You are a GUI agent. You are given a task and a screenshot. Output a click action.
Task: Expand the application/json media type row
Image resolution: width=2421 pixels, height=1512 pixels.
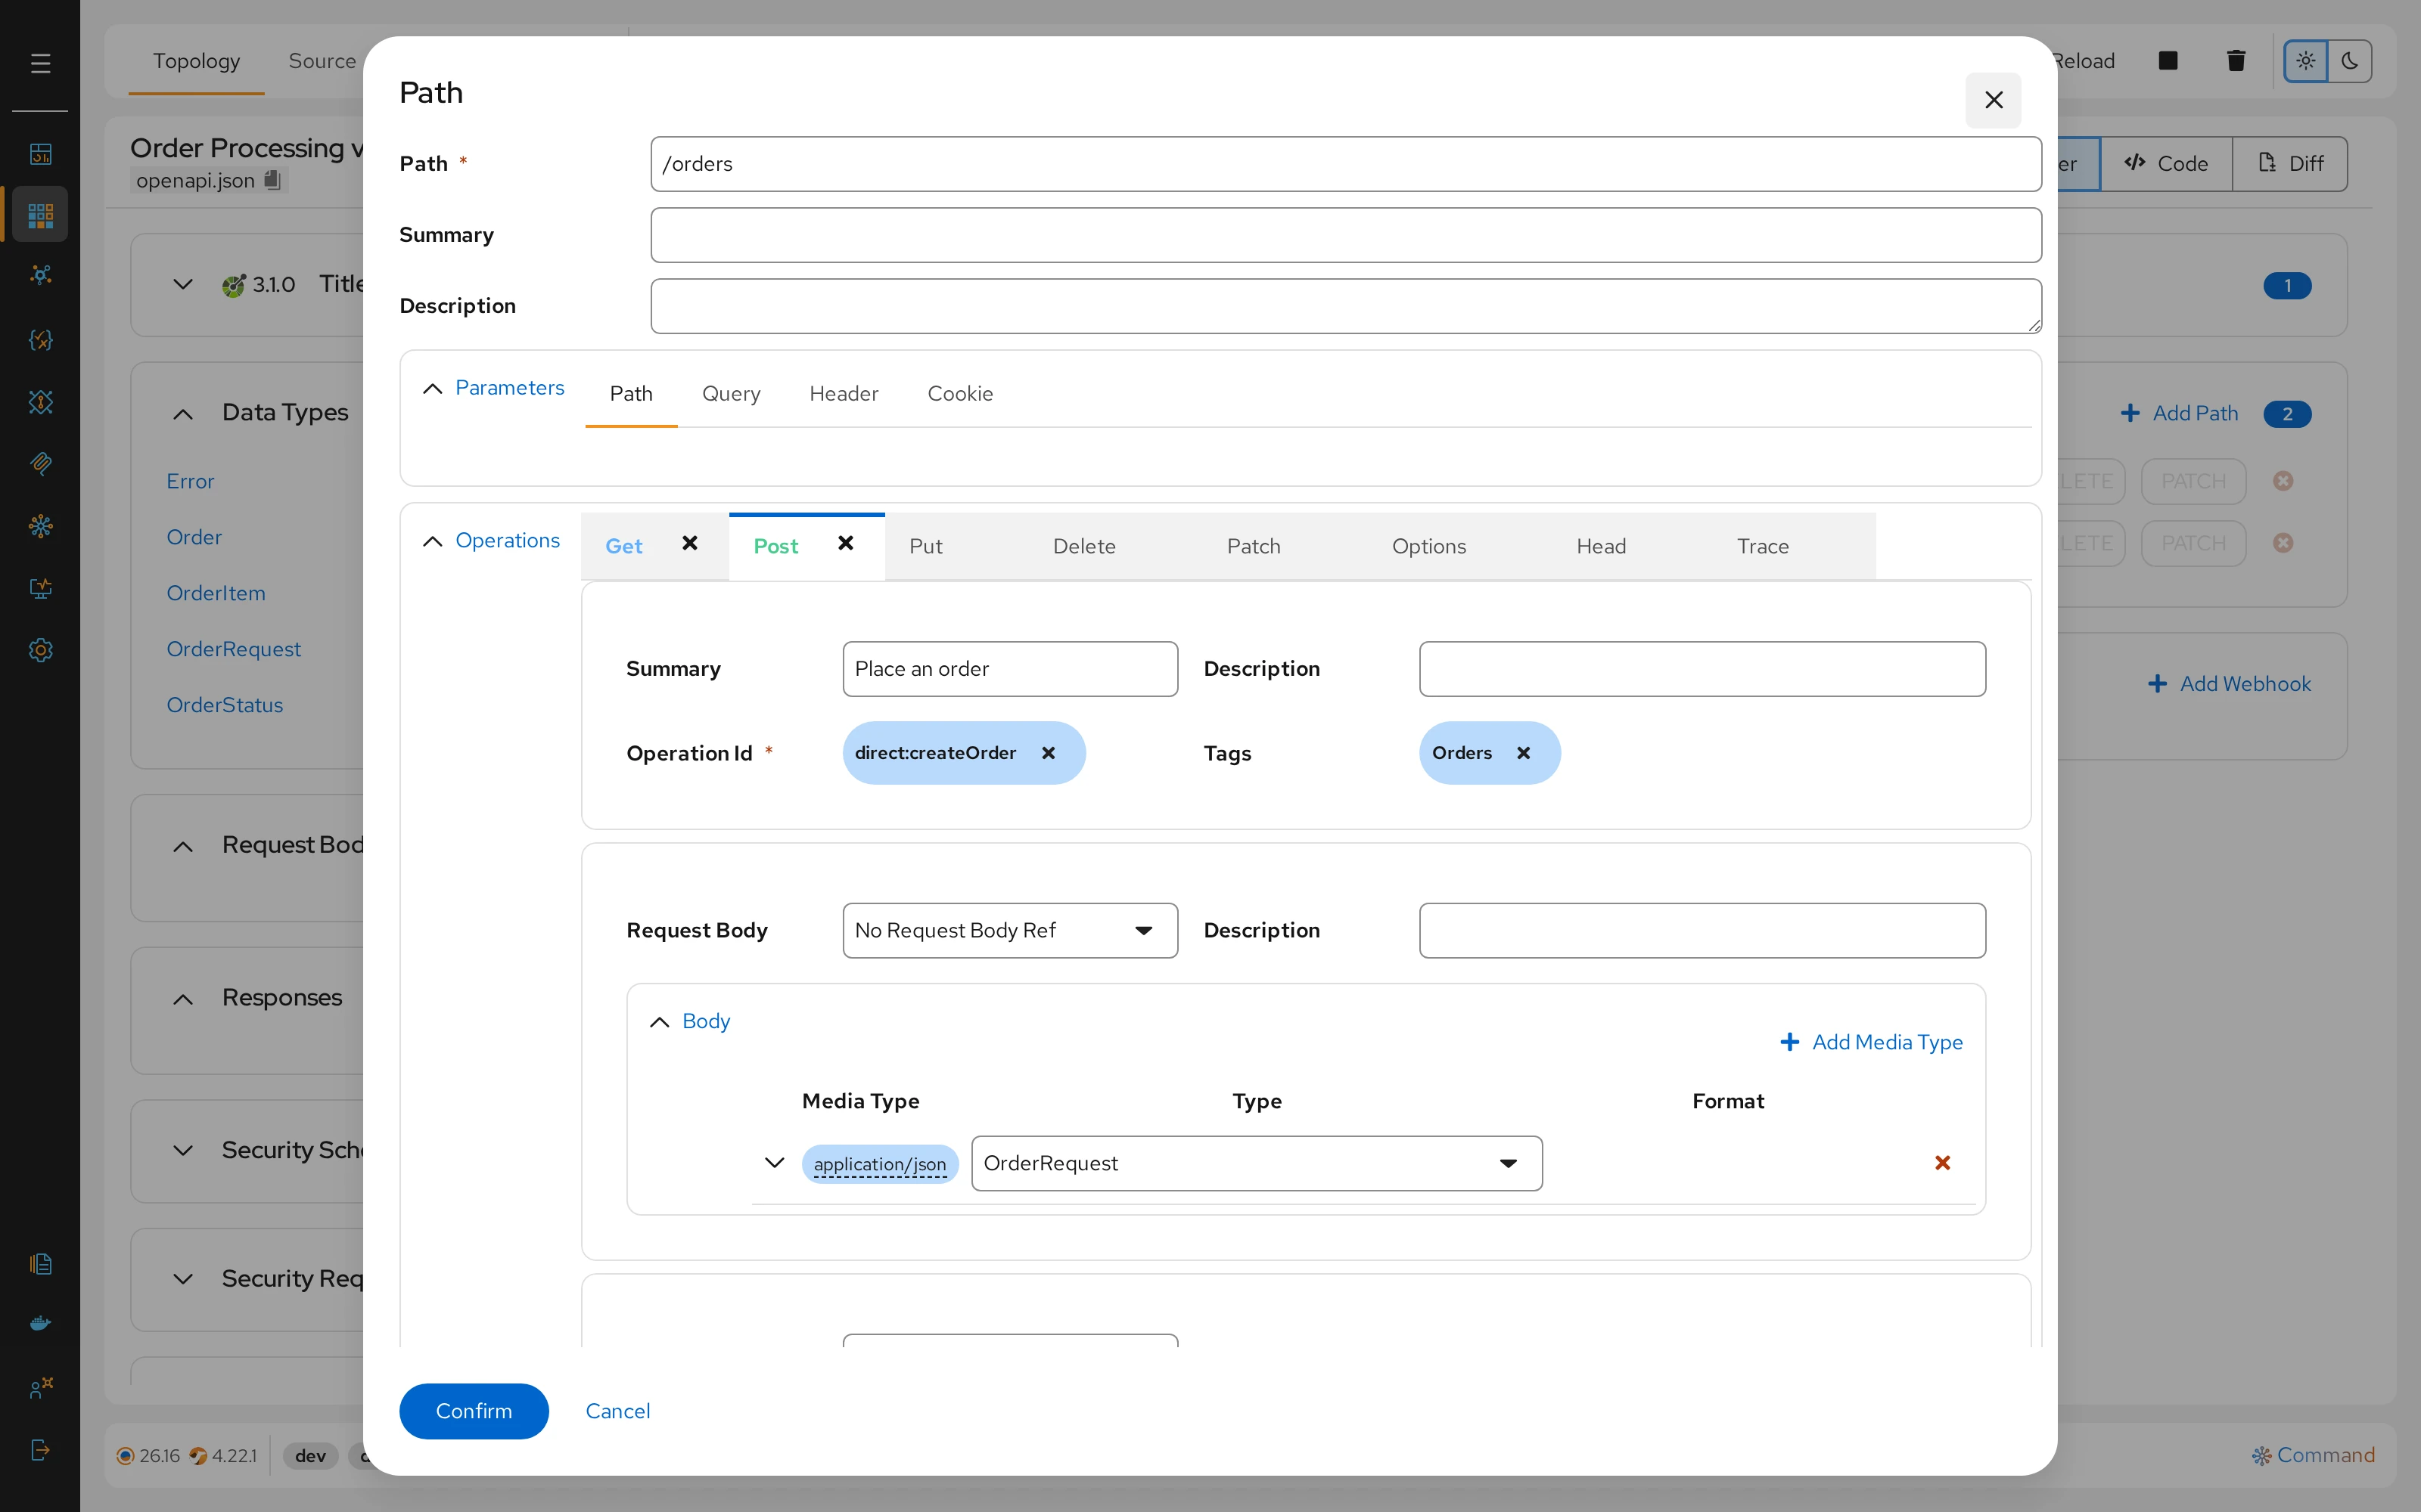774,1163
